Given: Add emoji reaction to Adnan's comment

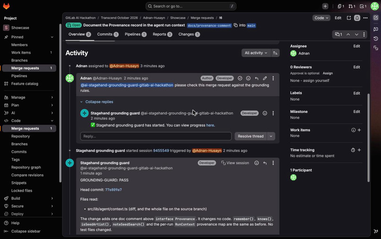Looking at the screenshot, I should point(248,78).
